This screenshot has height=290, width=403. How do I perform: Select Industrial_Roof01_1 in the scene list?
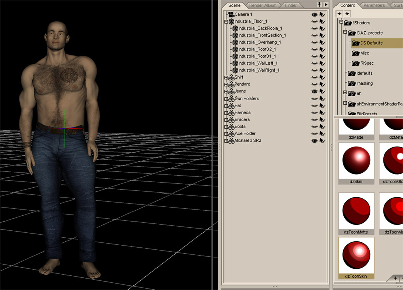coord(257,56)
